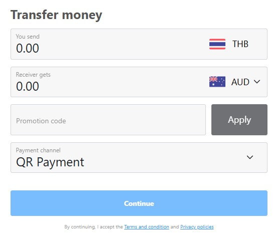Expand the AUD currency chevron
This screenshot has width=280, height=243.
point(257,82)
